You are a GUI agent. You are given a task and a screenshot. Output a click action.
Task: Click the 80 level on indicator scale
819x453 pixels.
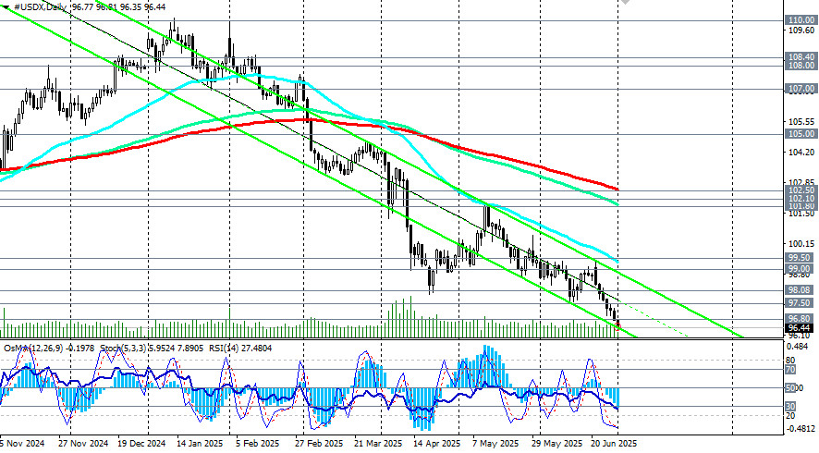(790, 361)
